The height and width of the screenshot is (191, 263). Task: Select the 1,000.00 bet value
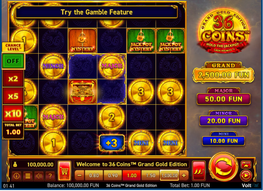click(169, 176)
